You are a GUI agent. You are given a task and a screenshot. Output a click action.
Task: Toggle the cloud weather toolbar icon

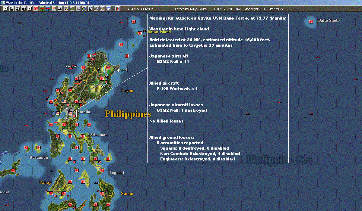click(108, 9)
